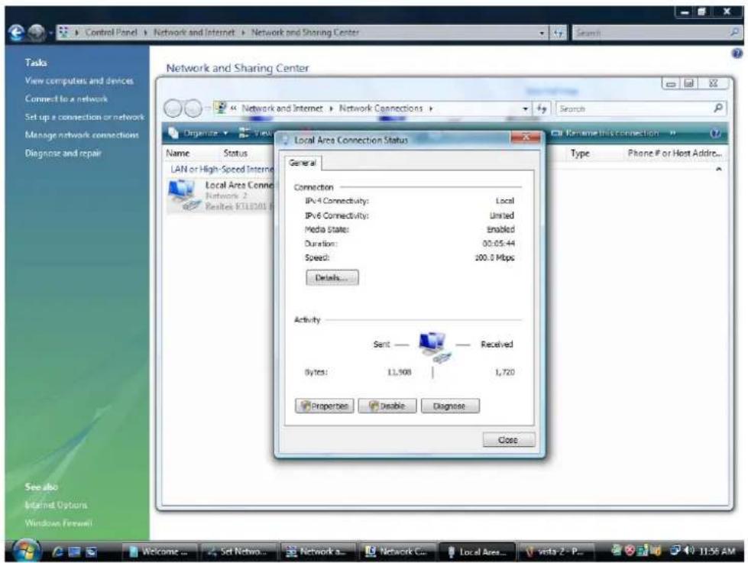Screen dimensions: 748x563
Task: Collapse the LAN or High-Speed Internet group
Action: click(x=718, y=170)
